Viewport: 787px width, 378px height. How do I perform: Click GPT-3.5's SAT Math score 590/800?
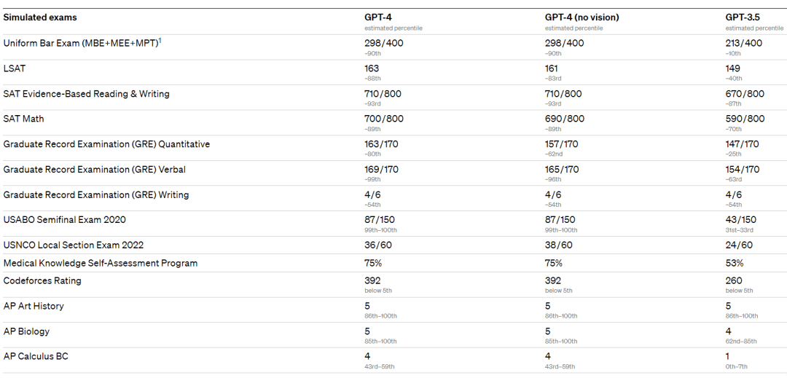click(745, 119)
